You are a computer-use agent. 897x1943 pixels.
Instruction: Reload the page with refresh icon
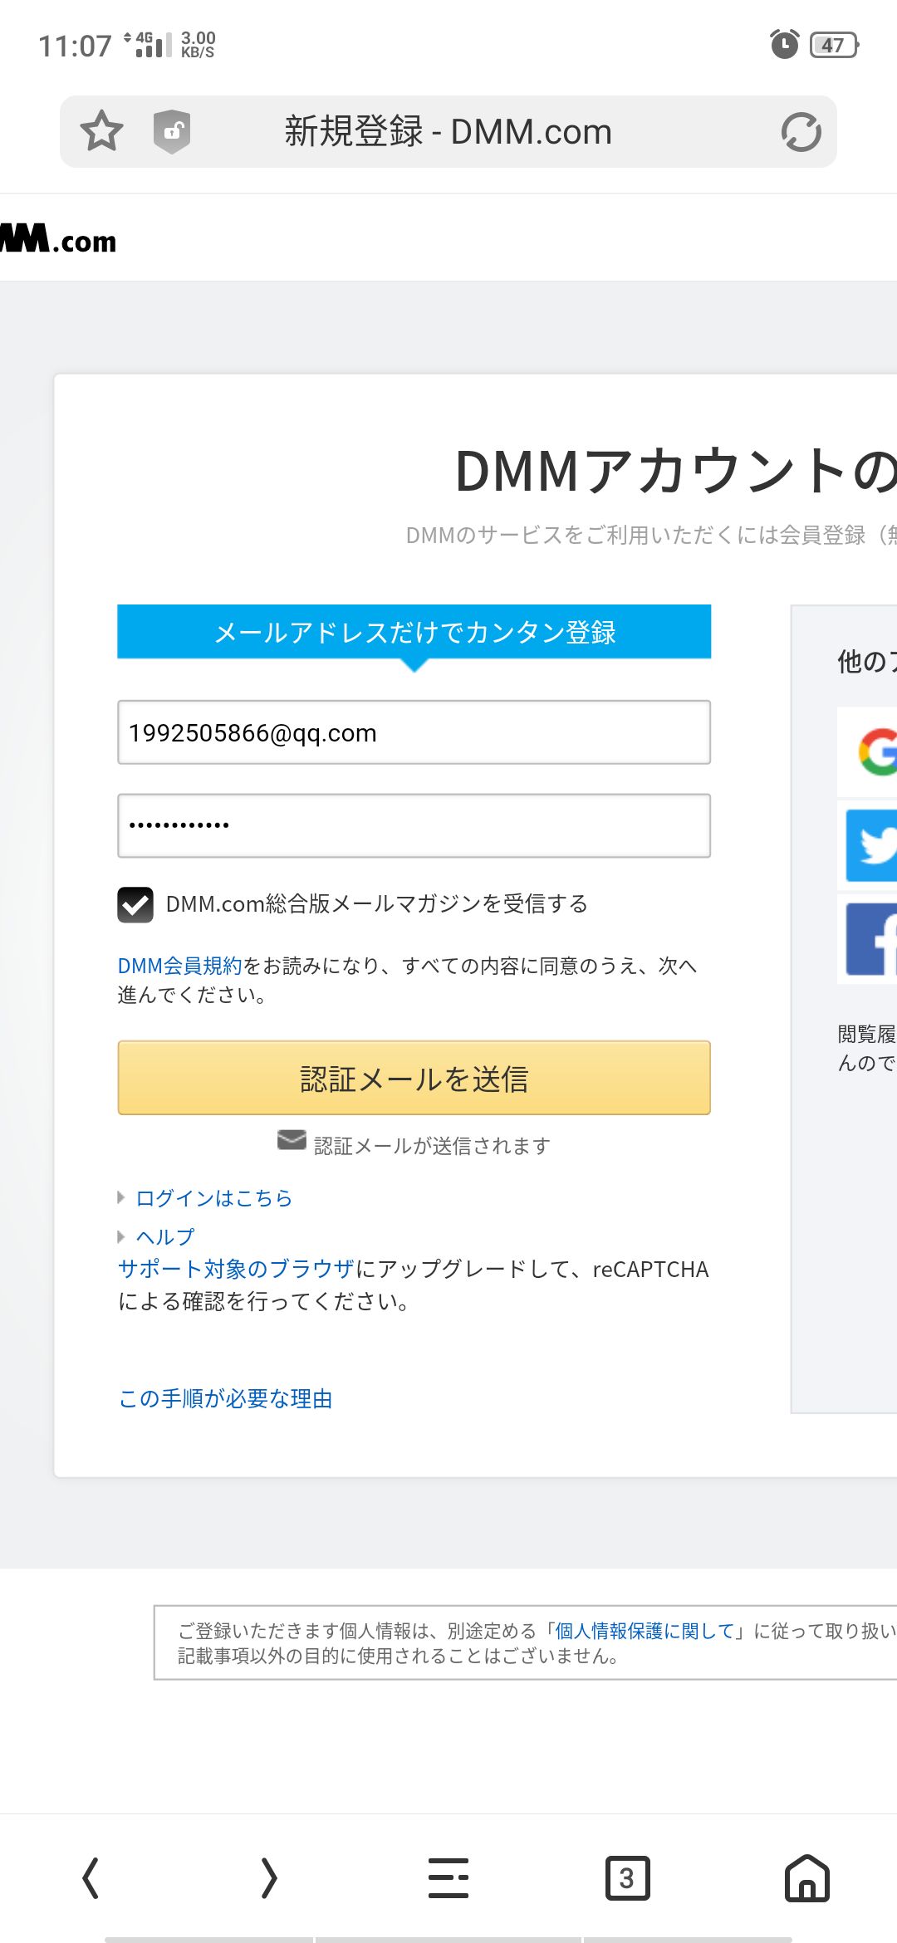click(801, 131)
